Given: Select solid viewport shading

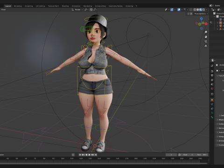Looking at the screenshot, I should point(198,10).
